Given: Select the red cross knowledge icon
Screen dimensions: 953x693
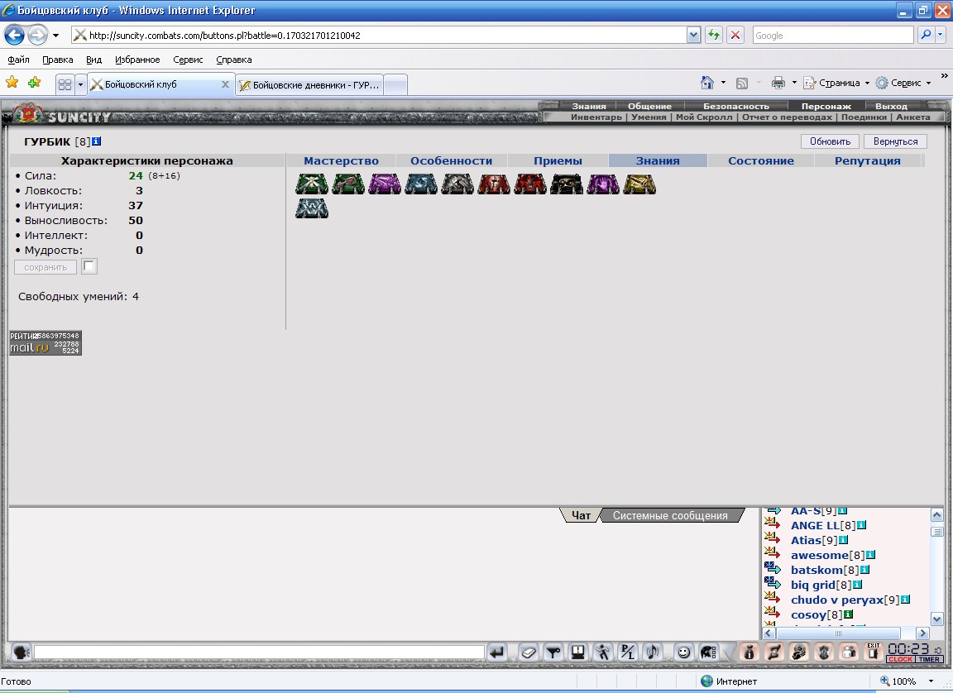Looking at the screenshot, I should click(x=494, y=184).
